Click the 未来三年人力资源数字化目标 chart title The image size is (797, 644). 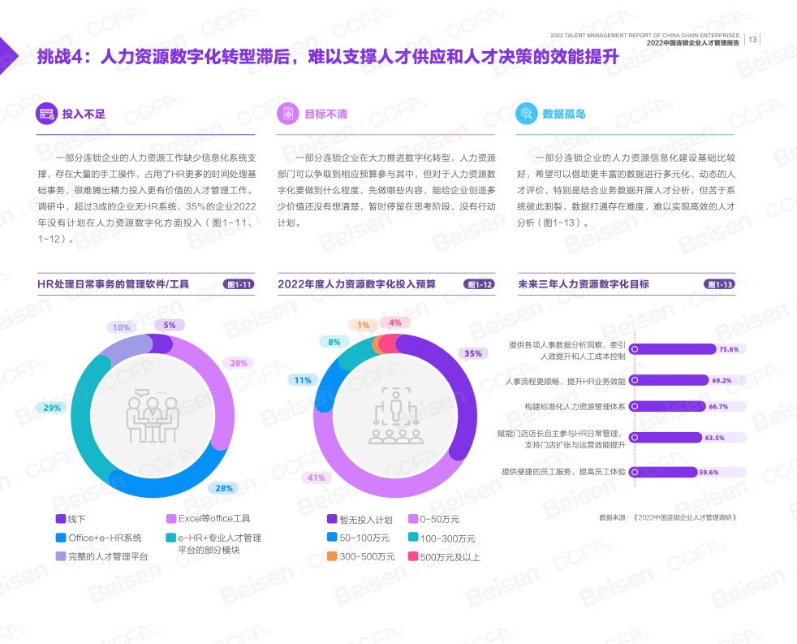584,284
